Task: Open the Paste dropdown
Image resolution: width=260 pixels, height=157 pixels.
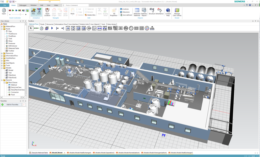Action: tap(73, 12)
